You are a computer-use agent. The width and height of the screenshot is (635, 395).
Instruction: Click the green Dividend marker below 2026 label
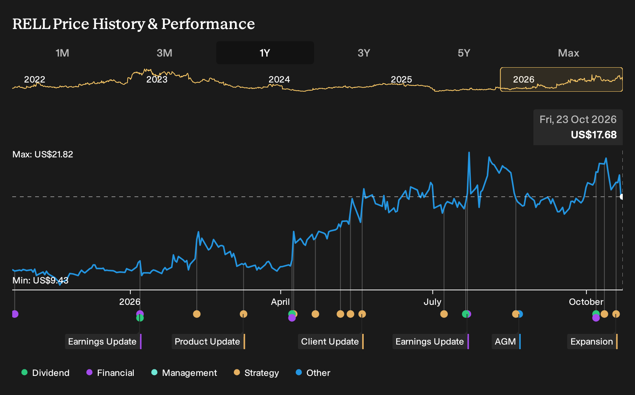pyautogui.click(x=140, y=318)
